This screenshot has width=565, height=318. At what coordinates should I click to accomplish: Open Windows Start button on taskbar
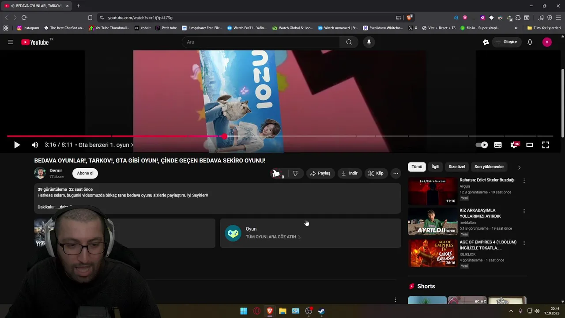[244, 311]
